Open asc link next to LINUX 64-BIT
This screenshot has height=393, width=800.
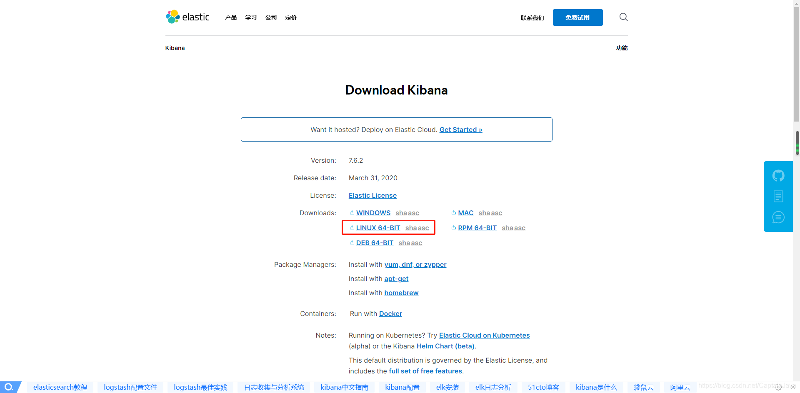coord(423,228)
